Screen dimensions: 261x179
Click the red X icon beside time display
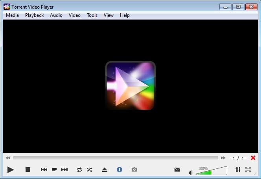point(253,158)
